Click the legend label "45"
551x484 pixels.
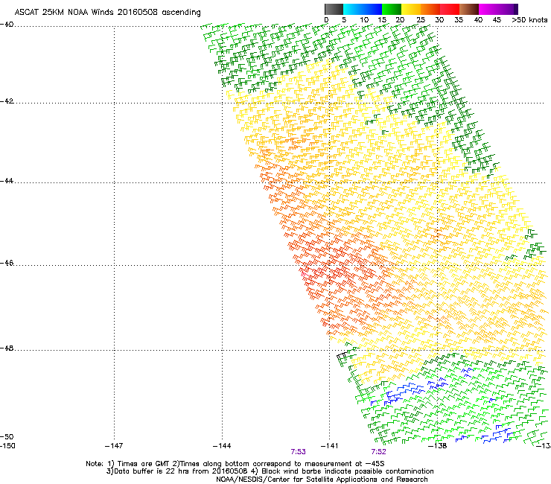click(497, 20)
